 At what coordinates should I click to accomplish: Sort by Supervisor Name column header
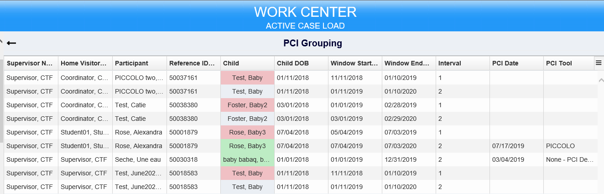(31, 63)
